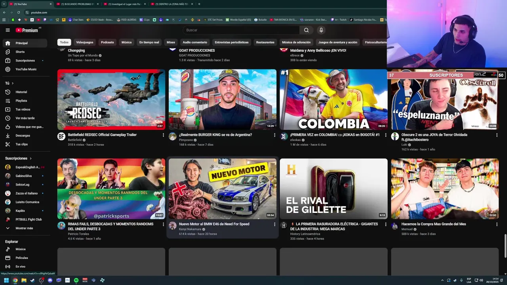Expand Mostrar más subscriptions

click(x=25, y=228)
